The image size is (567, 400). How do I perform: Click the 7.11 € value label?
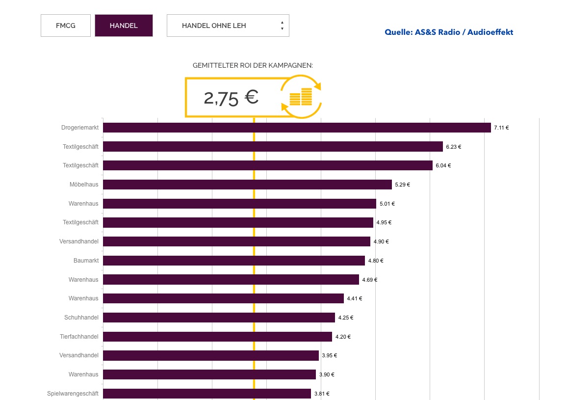(501, 128)
